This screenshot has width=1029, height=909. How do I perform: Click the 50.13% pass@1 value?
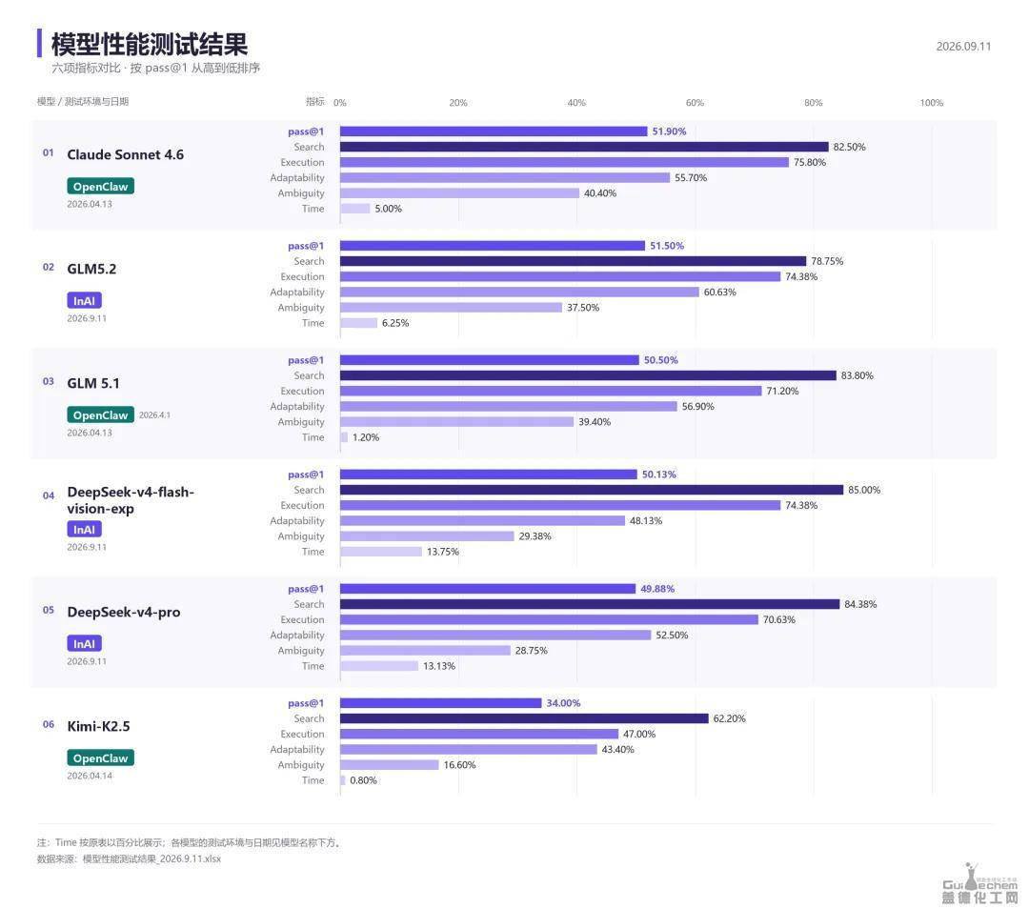click(x=659, y=474)
